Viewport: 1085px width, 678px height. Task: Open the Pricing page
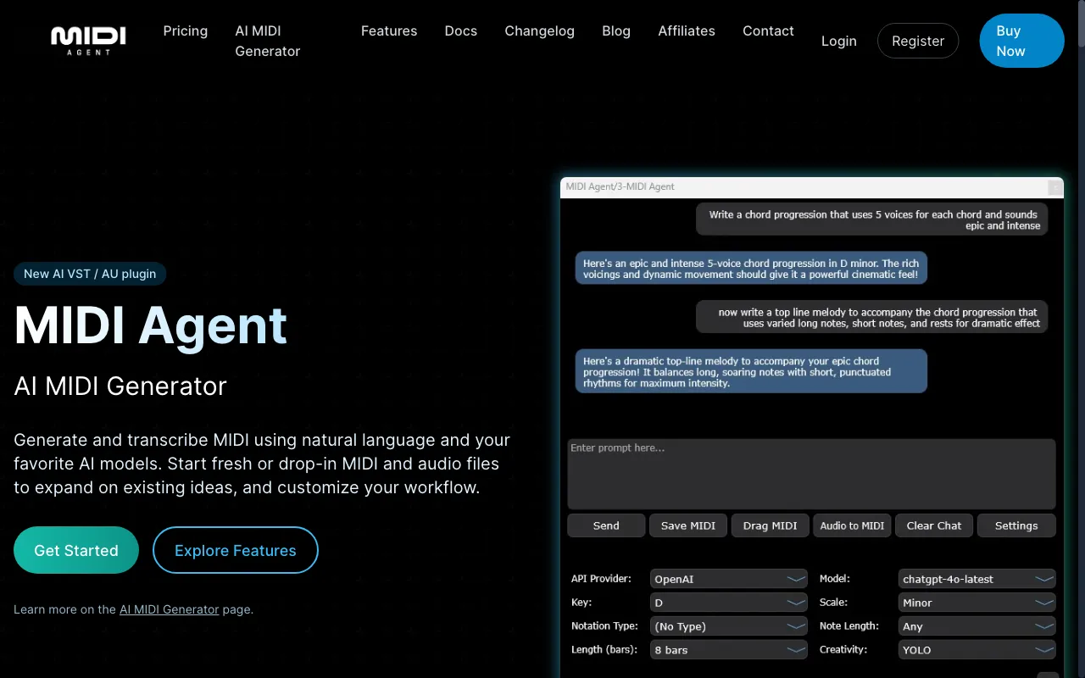(186, 31)
